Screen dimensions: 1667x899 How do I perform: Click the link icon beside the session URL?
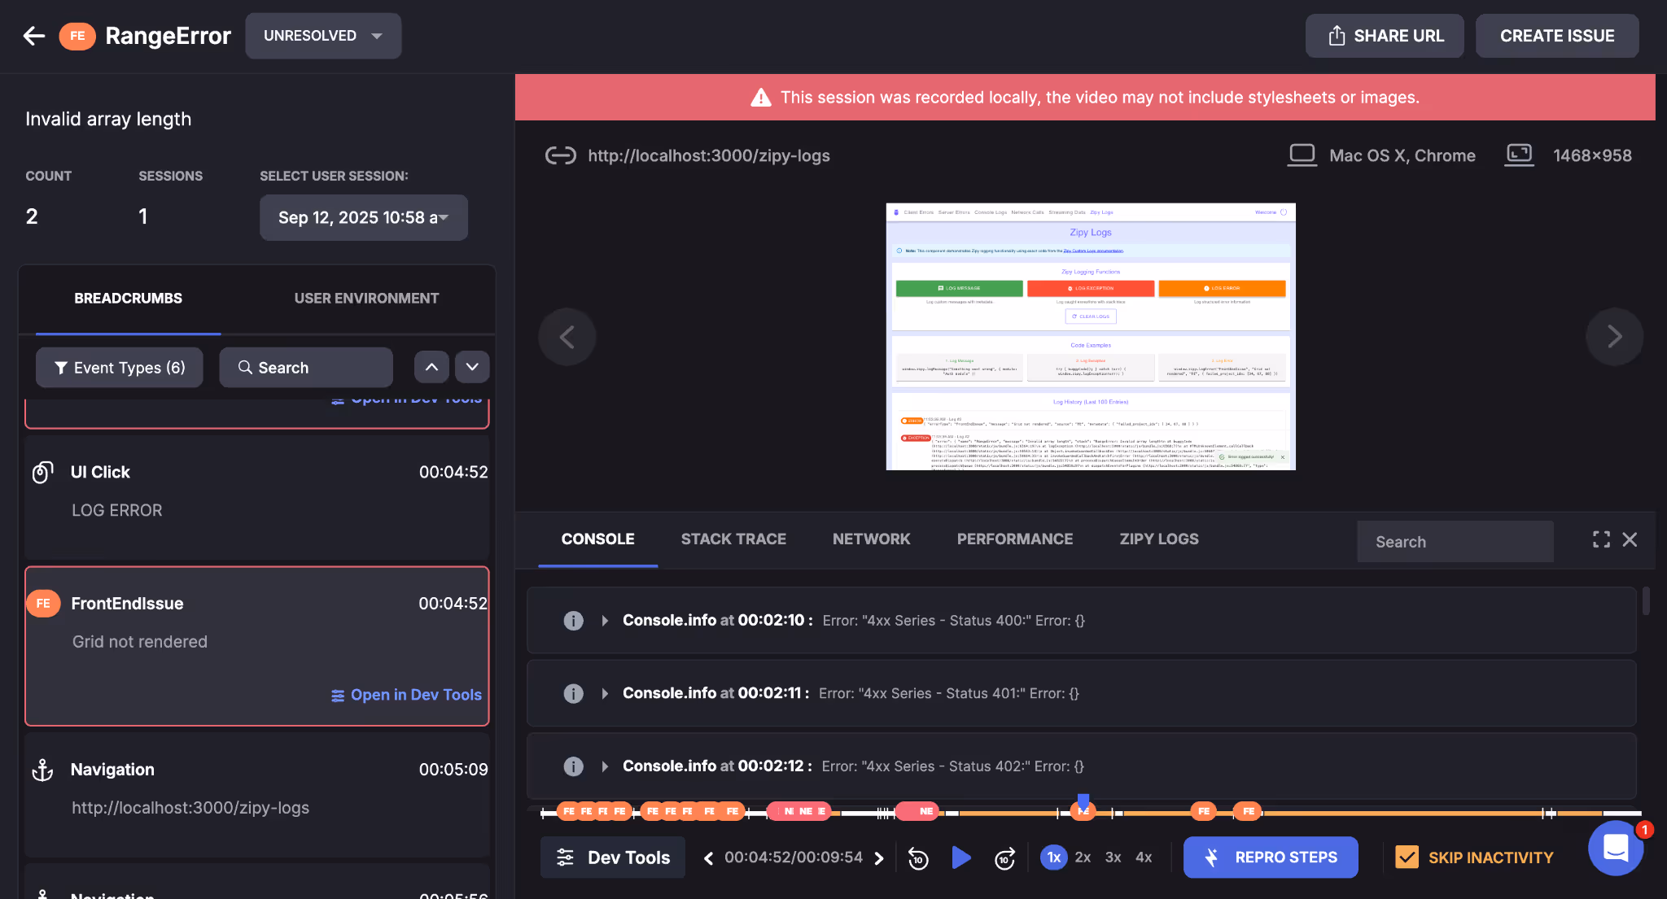tap(560, 155)
